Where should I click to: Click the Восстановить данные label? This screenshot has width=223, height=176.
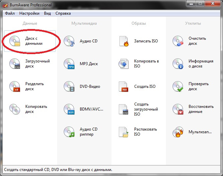point(201,109)
